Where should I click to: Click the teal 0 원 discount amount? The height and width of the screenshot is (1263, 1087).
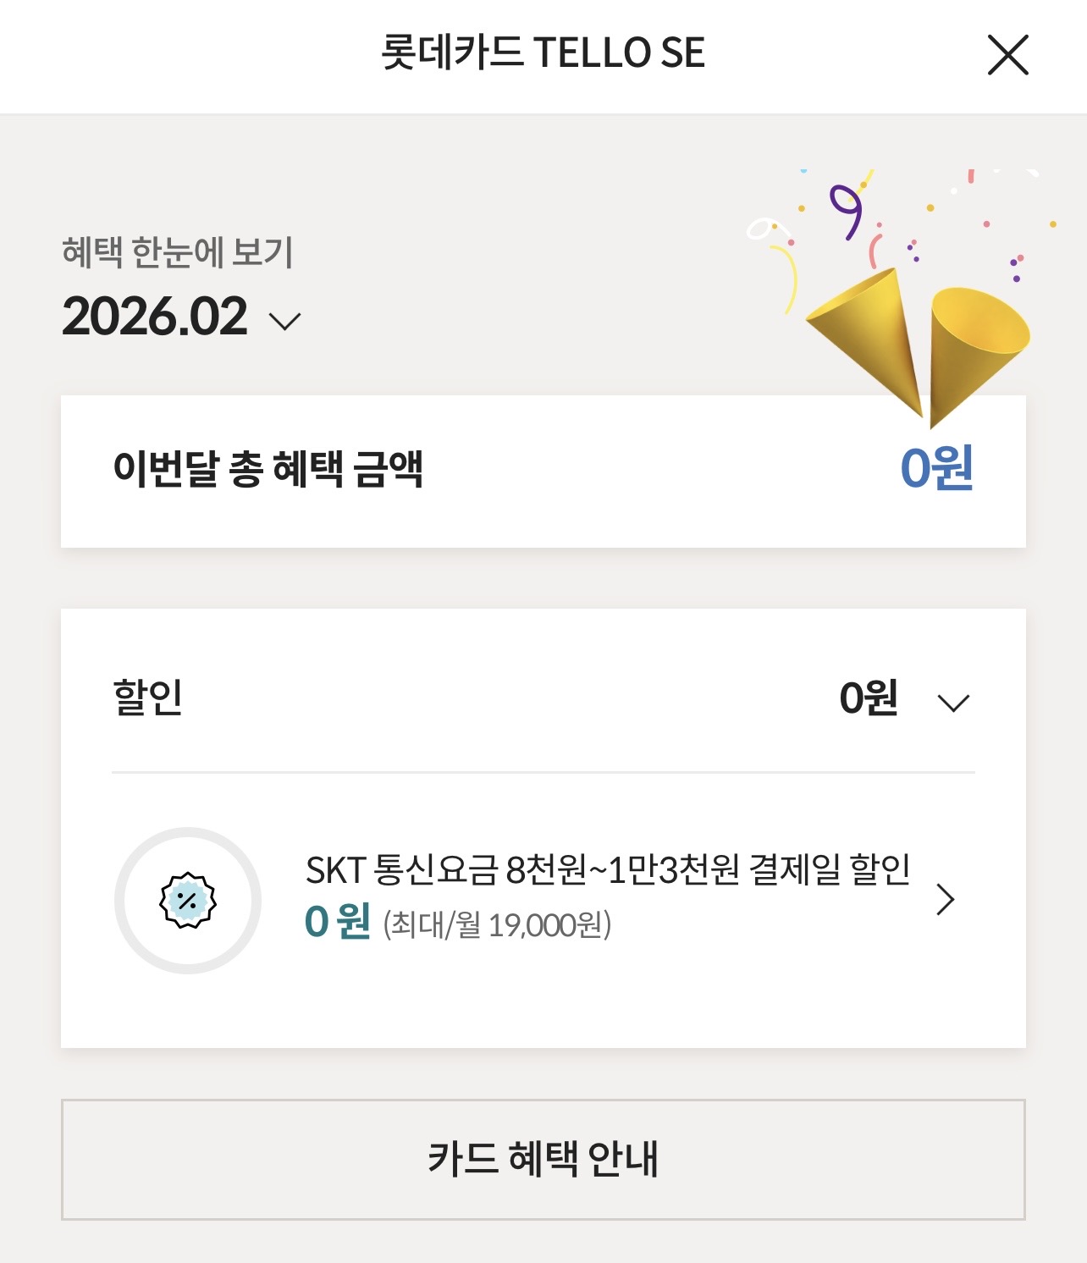click(337, 921)
